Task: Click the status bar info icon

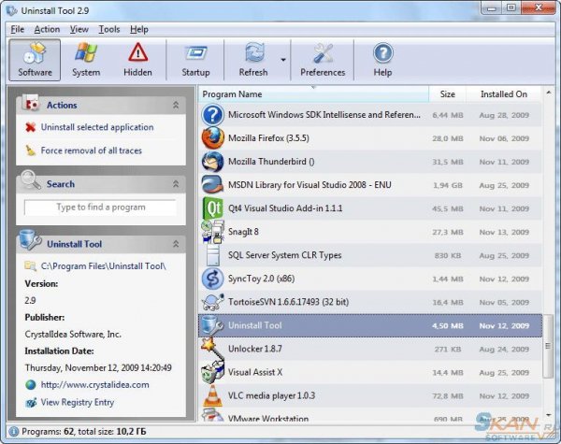Action: (13, 432)
